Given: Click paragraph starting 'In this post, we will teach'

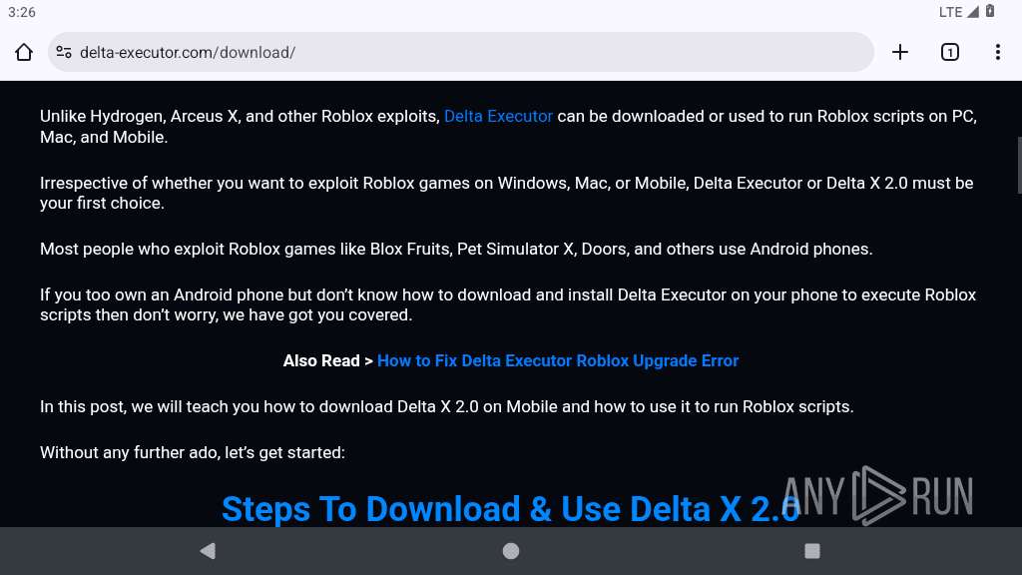Looking at the screenshot, I should tap(446, 407).
